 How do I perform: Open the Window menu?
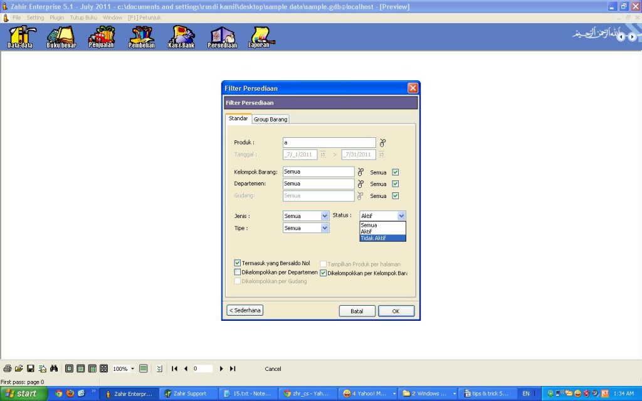(113, 18)
